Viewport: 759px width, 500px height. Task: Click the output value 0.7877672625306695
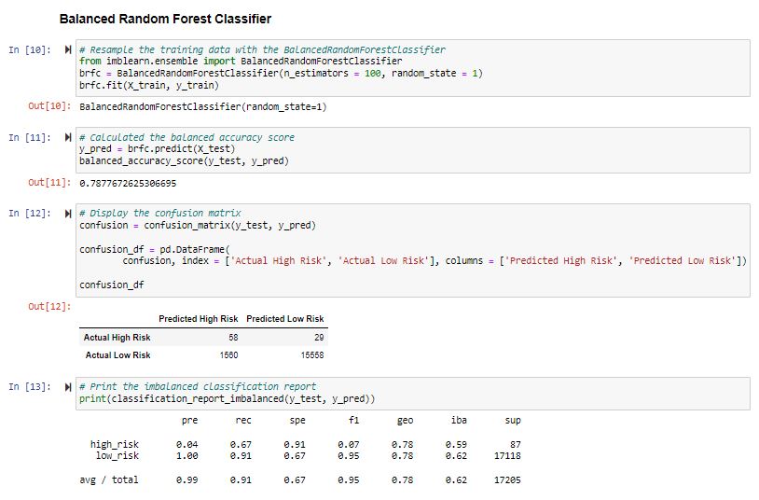(x=128, y=183)
